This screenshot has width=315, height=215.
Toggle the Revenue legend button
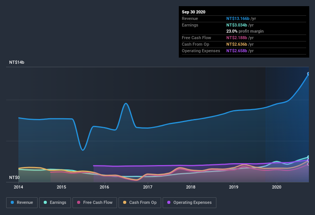pyautogui.click(x=22, y=203)
